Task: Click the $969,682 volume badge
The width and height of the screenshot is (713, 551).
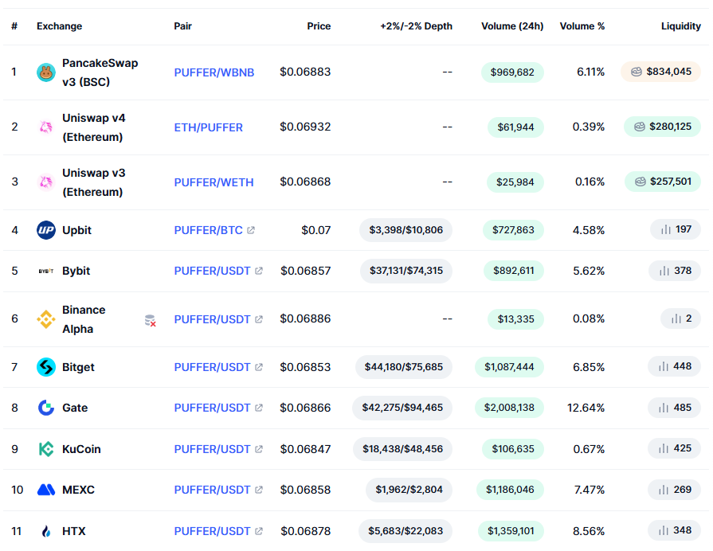Action: click(512, 72)
